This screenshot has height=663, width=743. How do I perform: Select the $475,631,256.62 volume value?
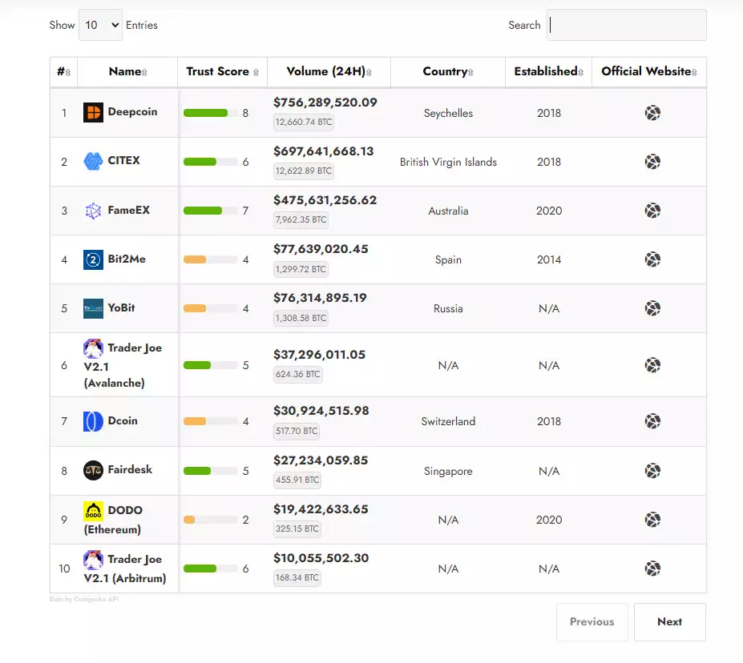tap(325, 200)
